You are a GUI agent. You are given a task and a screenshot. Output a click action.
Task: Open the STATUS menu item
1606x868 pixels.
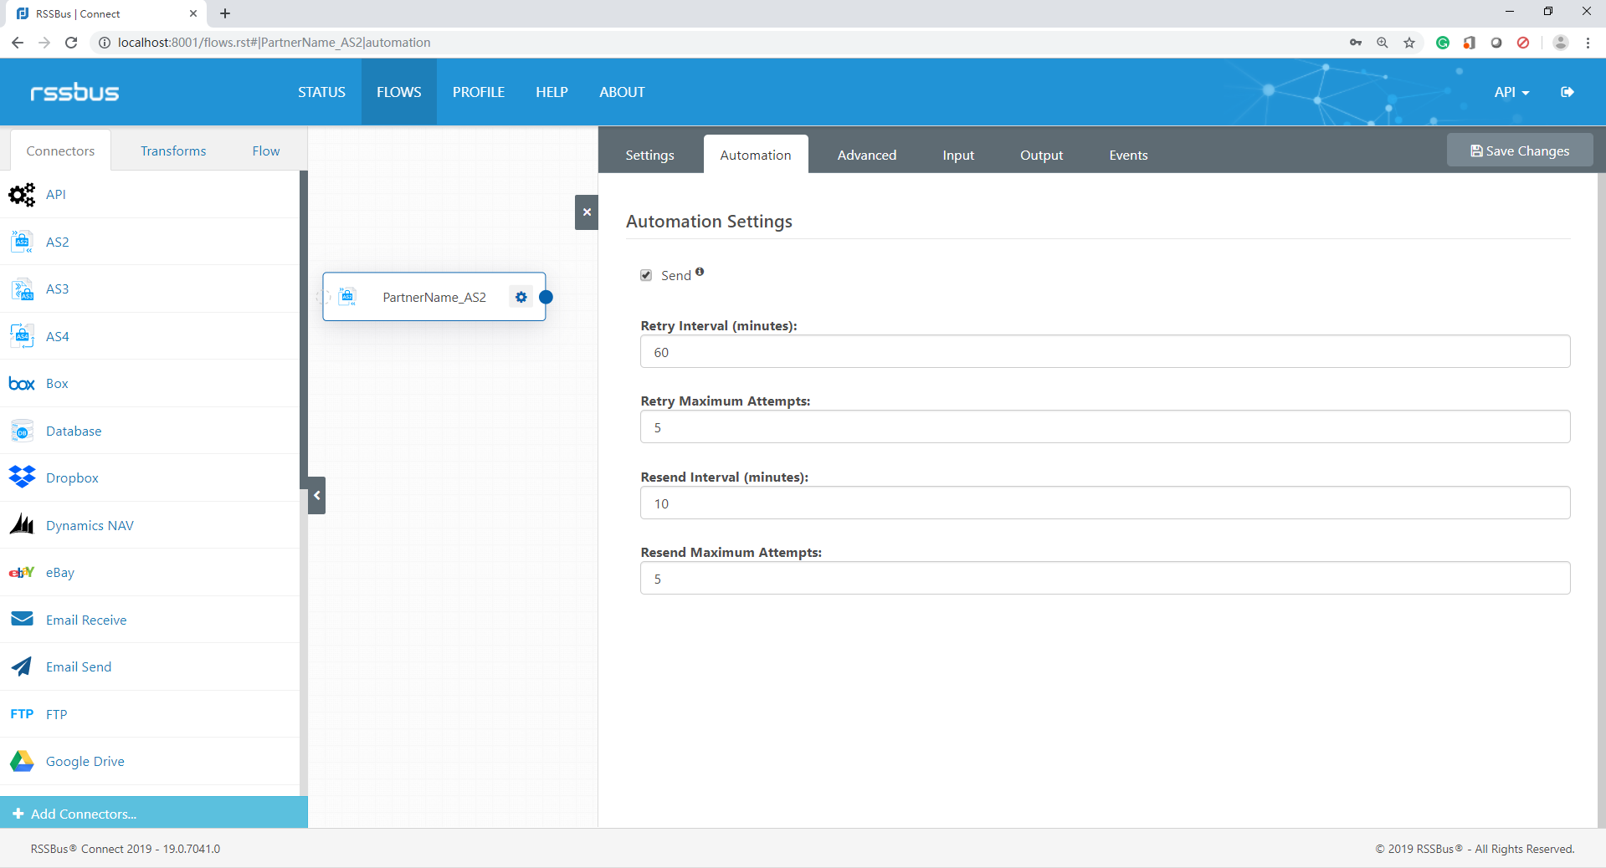pyautogui.click(x=321, y=92)
